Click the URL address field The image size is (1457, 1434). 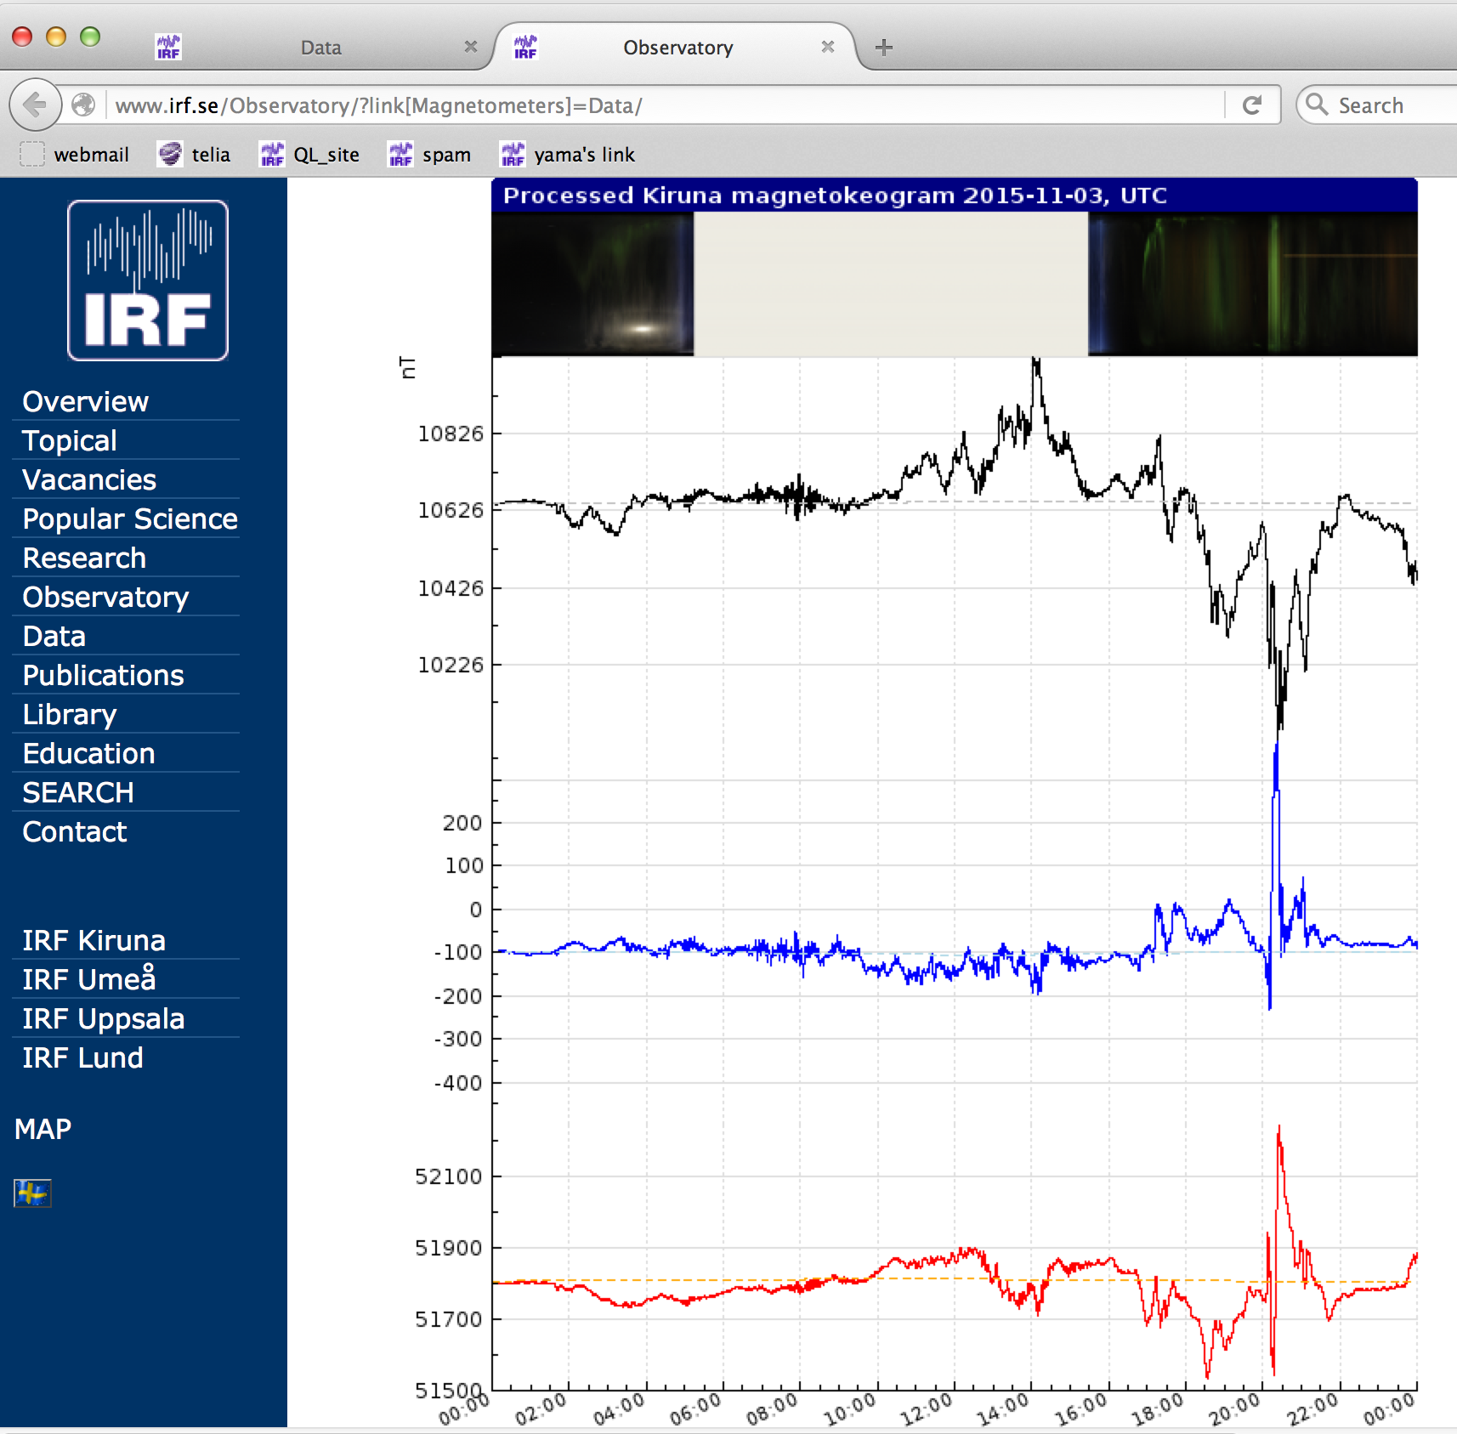point(663,105)
